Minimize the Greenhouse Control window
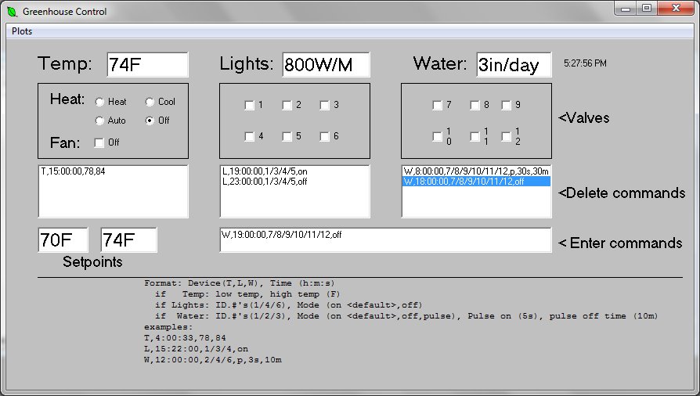The height and width of the screenshot is (396, 700). 626,9
